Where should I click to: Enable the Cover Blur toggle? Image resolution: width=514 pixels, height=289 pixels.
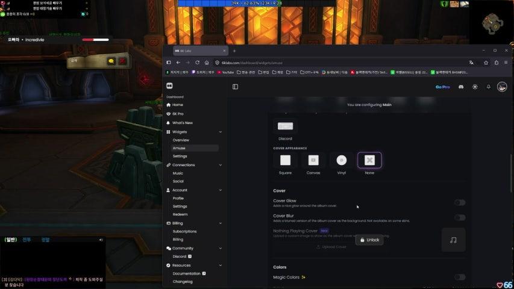click(x=460, y=217)
